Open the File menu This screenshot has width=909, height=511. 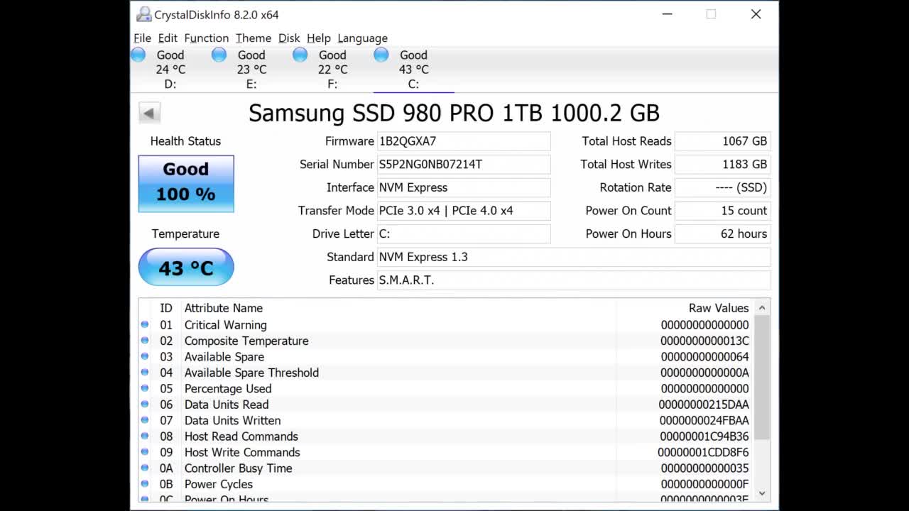142,38
